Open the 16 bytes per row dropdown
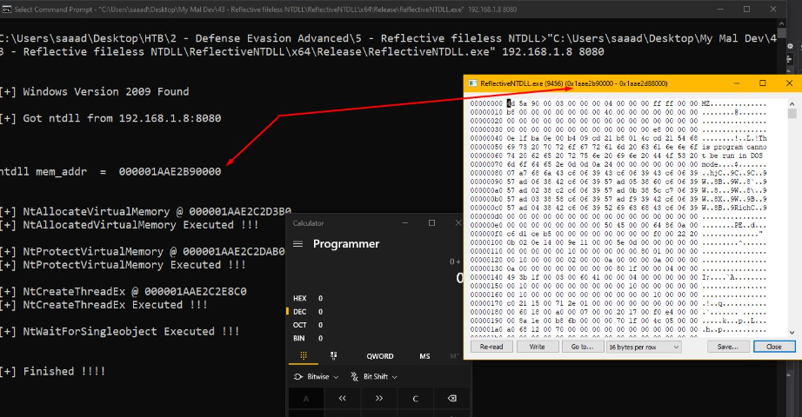 (644, 347)
